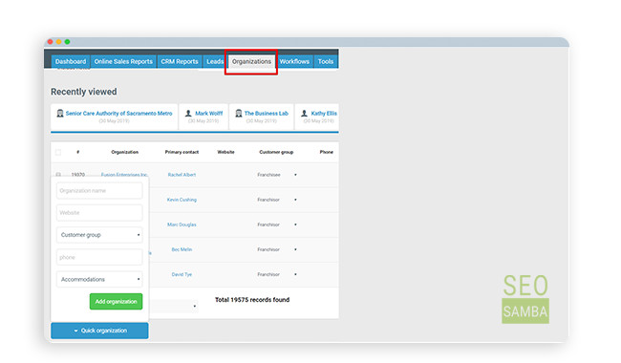Open the Dashboard tab

pos(71,61)
